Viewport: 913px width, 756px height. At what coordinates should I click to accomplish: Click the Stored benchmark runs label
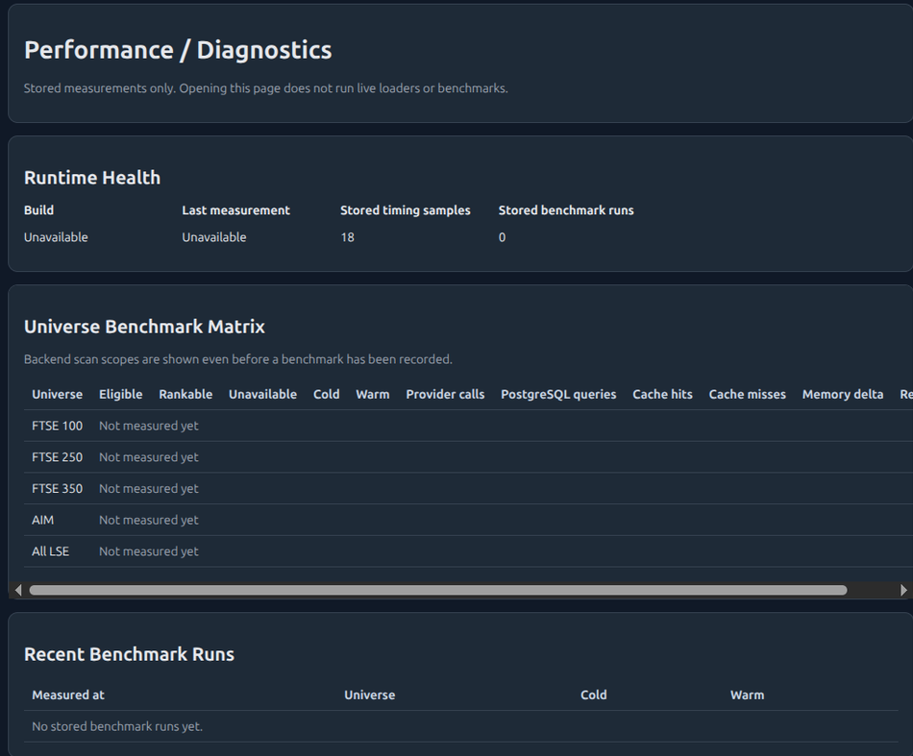pyautogui.click(x=566, y=210)
